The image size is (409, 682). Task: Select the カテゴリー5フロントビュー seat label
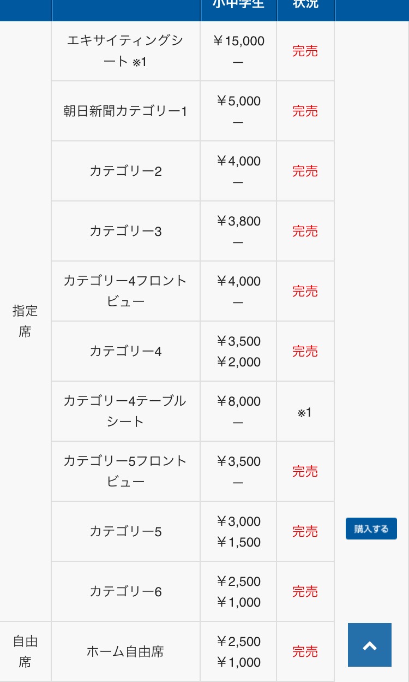coord(125,471)
